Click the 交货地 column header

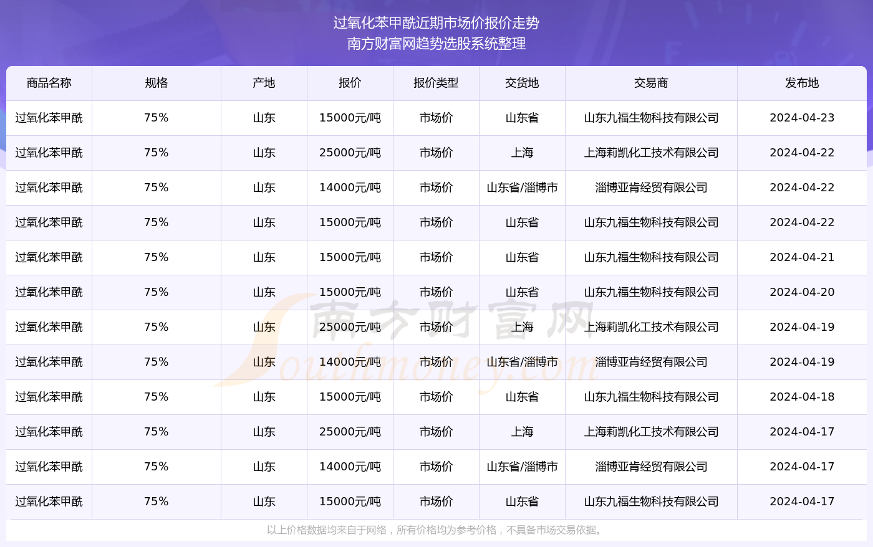coord(522,83)
